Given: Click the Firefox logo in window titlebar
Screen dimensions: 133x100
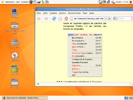Looking at the screenshot, I should (37, 9).
